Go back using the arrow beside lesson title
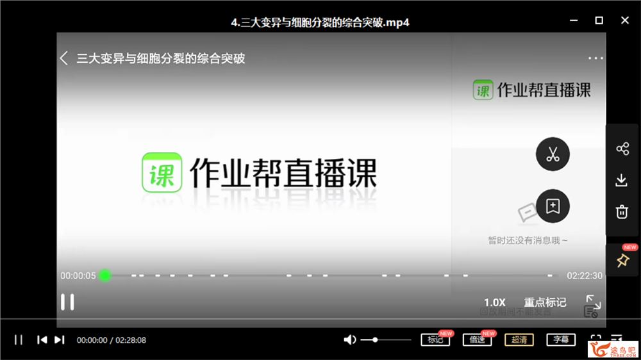Image resolution: width=641 pixels, height=360 pixels. 64,58
